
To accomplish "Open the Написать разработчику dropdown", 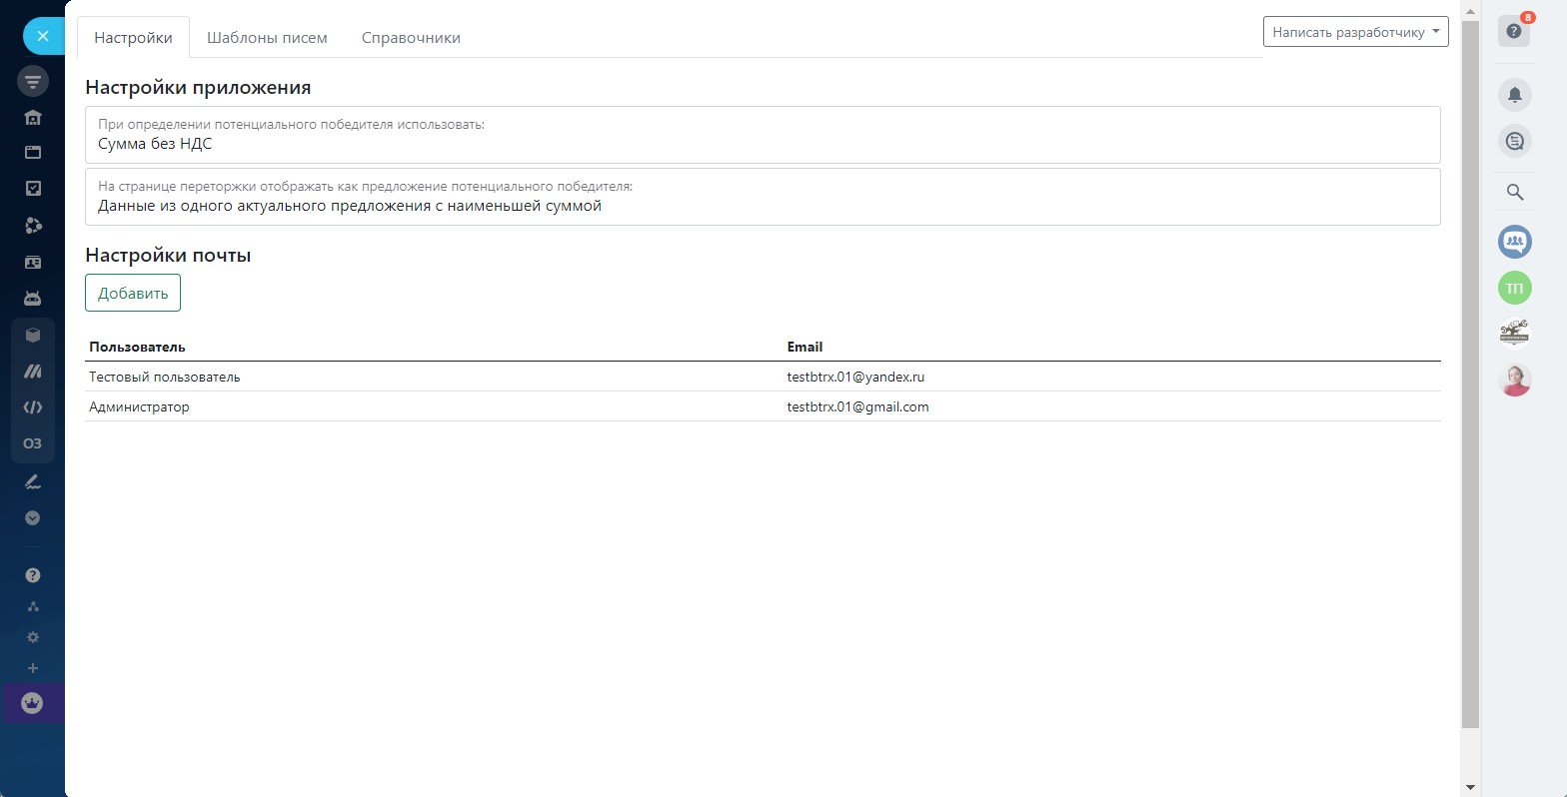I will 1355,32.
